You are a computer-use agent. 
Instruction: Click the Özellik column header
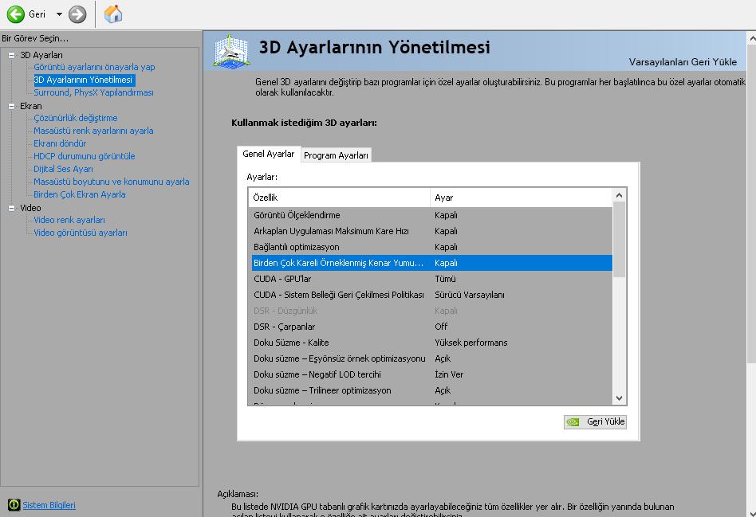tap(340, 198)
